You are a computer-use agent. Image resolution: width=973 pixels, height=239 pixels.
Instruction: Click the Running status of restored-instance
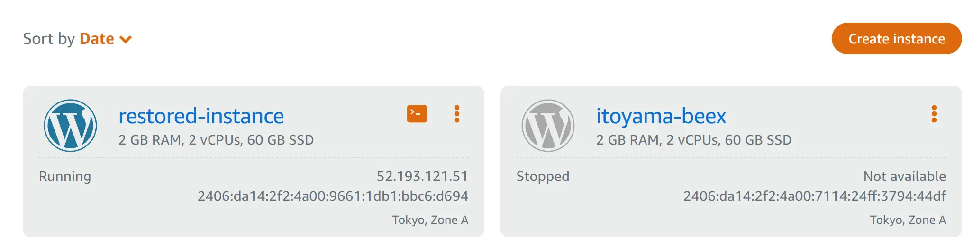pos(65,176)
